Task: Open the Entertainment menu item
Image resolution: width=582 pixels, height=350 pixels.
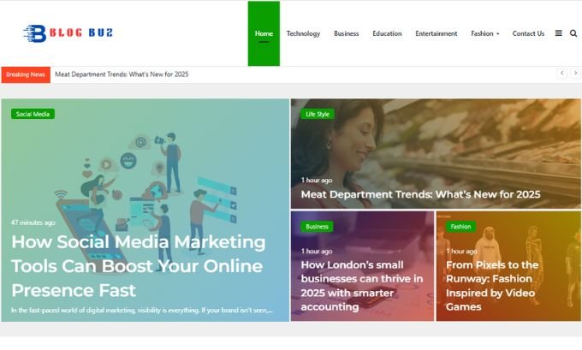Action: [436, 33]
